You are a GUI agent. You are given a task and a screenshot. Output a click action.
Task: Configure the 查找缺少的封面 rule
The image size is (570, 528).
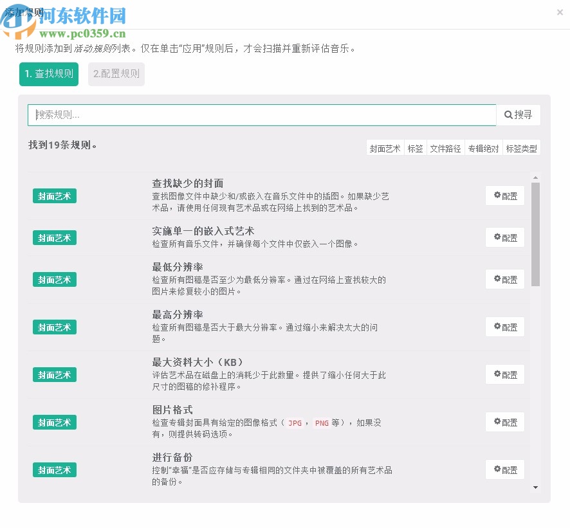[x=505, y=196]
